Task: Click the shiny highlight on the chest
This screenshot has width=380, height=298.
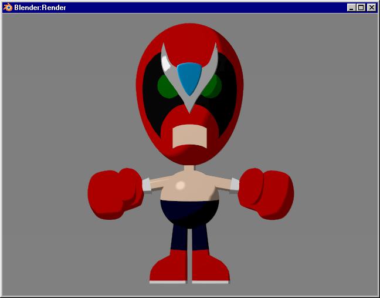Action: (181, 185)
